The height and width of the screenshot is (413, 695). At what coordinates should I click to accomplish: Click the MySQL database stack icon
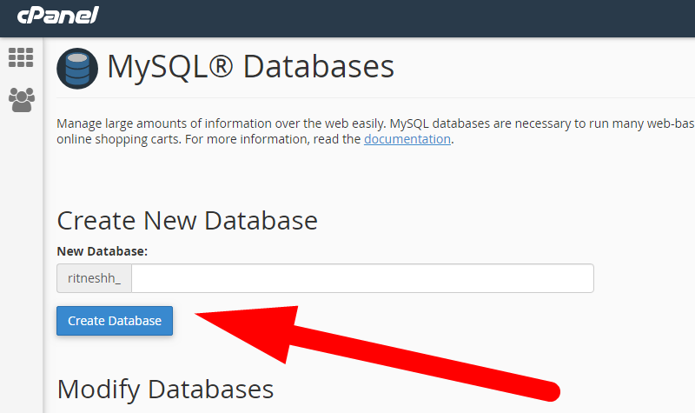pyautogui.click(x=77, y=69)
